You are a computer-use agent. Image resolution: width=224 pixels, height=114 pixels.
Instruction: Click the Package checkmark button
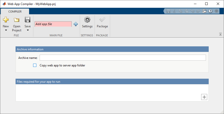coord(102,20)
